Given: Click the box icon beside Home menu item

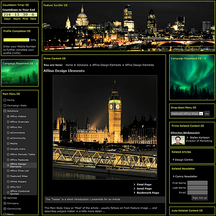Looking at the screenshot, I should [x=5, y=100].
